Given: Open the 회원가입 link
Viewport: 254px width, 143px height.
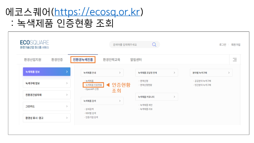Looking at the screenshot, I should [236, 45].
